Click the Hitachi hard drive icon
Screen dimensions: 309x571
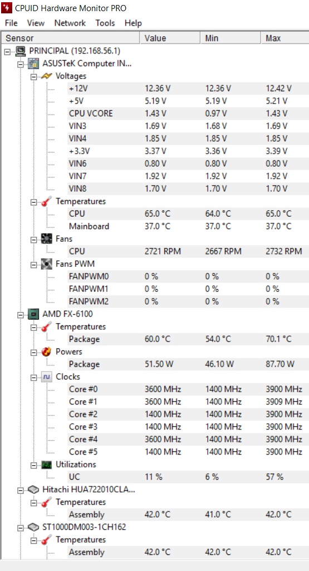(x=33, y=490)
